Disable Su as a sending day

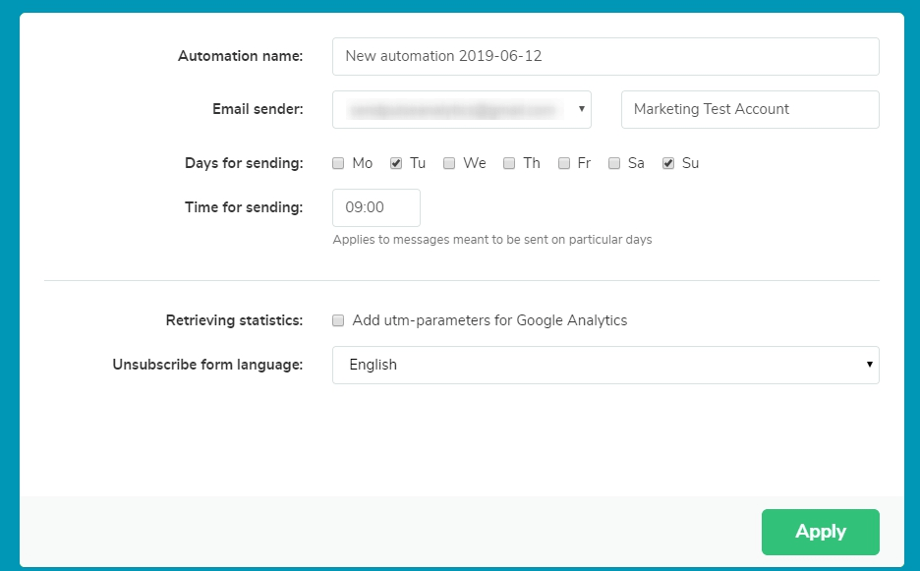click(668, 164)
